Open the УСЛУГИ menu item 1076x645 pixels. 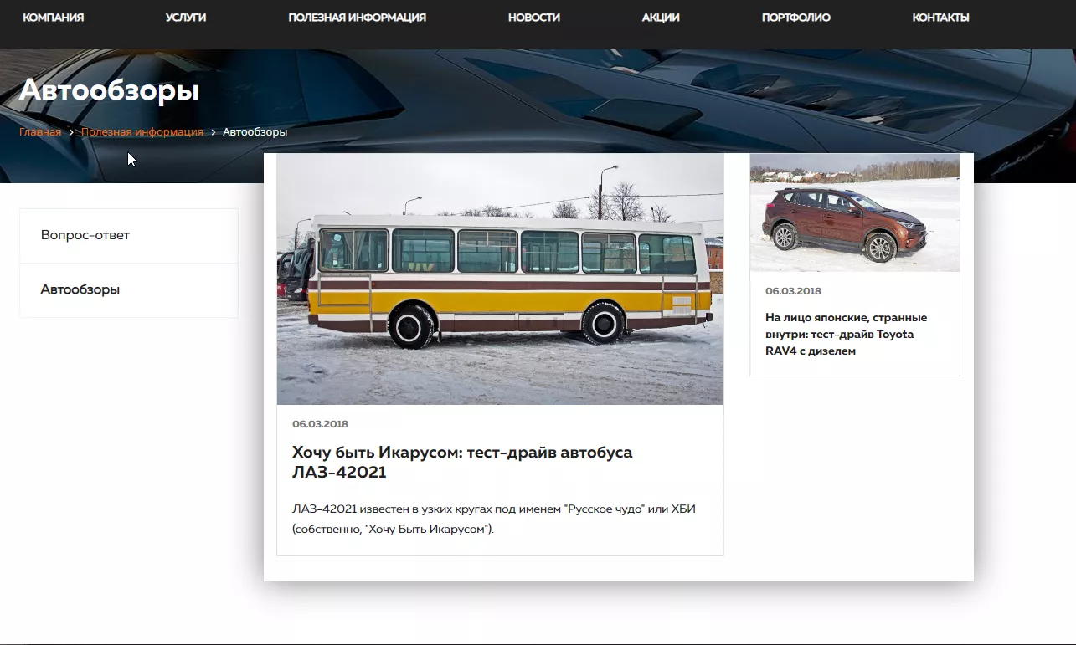coord(186,18)
